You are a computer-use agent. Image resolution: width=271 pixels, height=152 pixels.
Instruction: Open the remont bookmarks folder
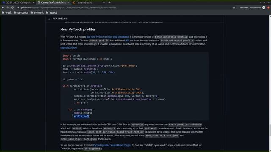coord(37,13)
